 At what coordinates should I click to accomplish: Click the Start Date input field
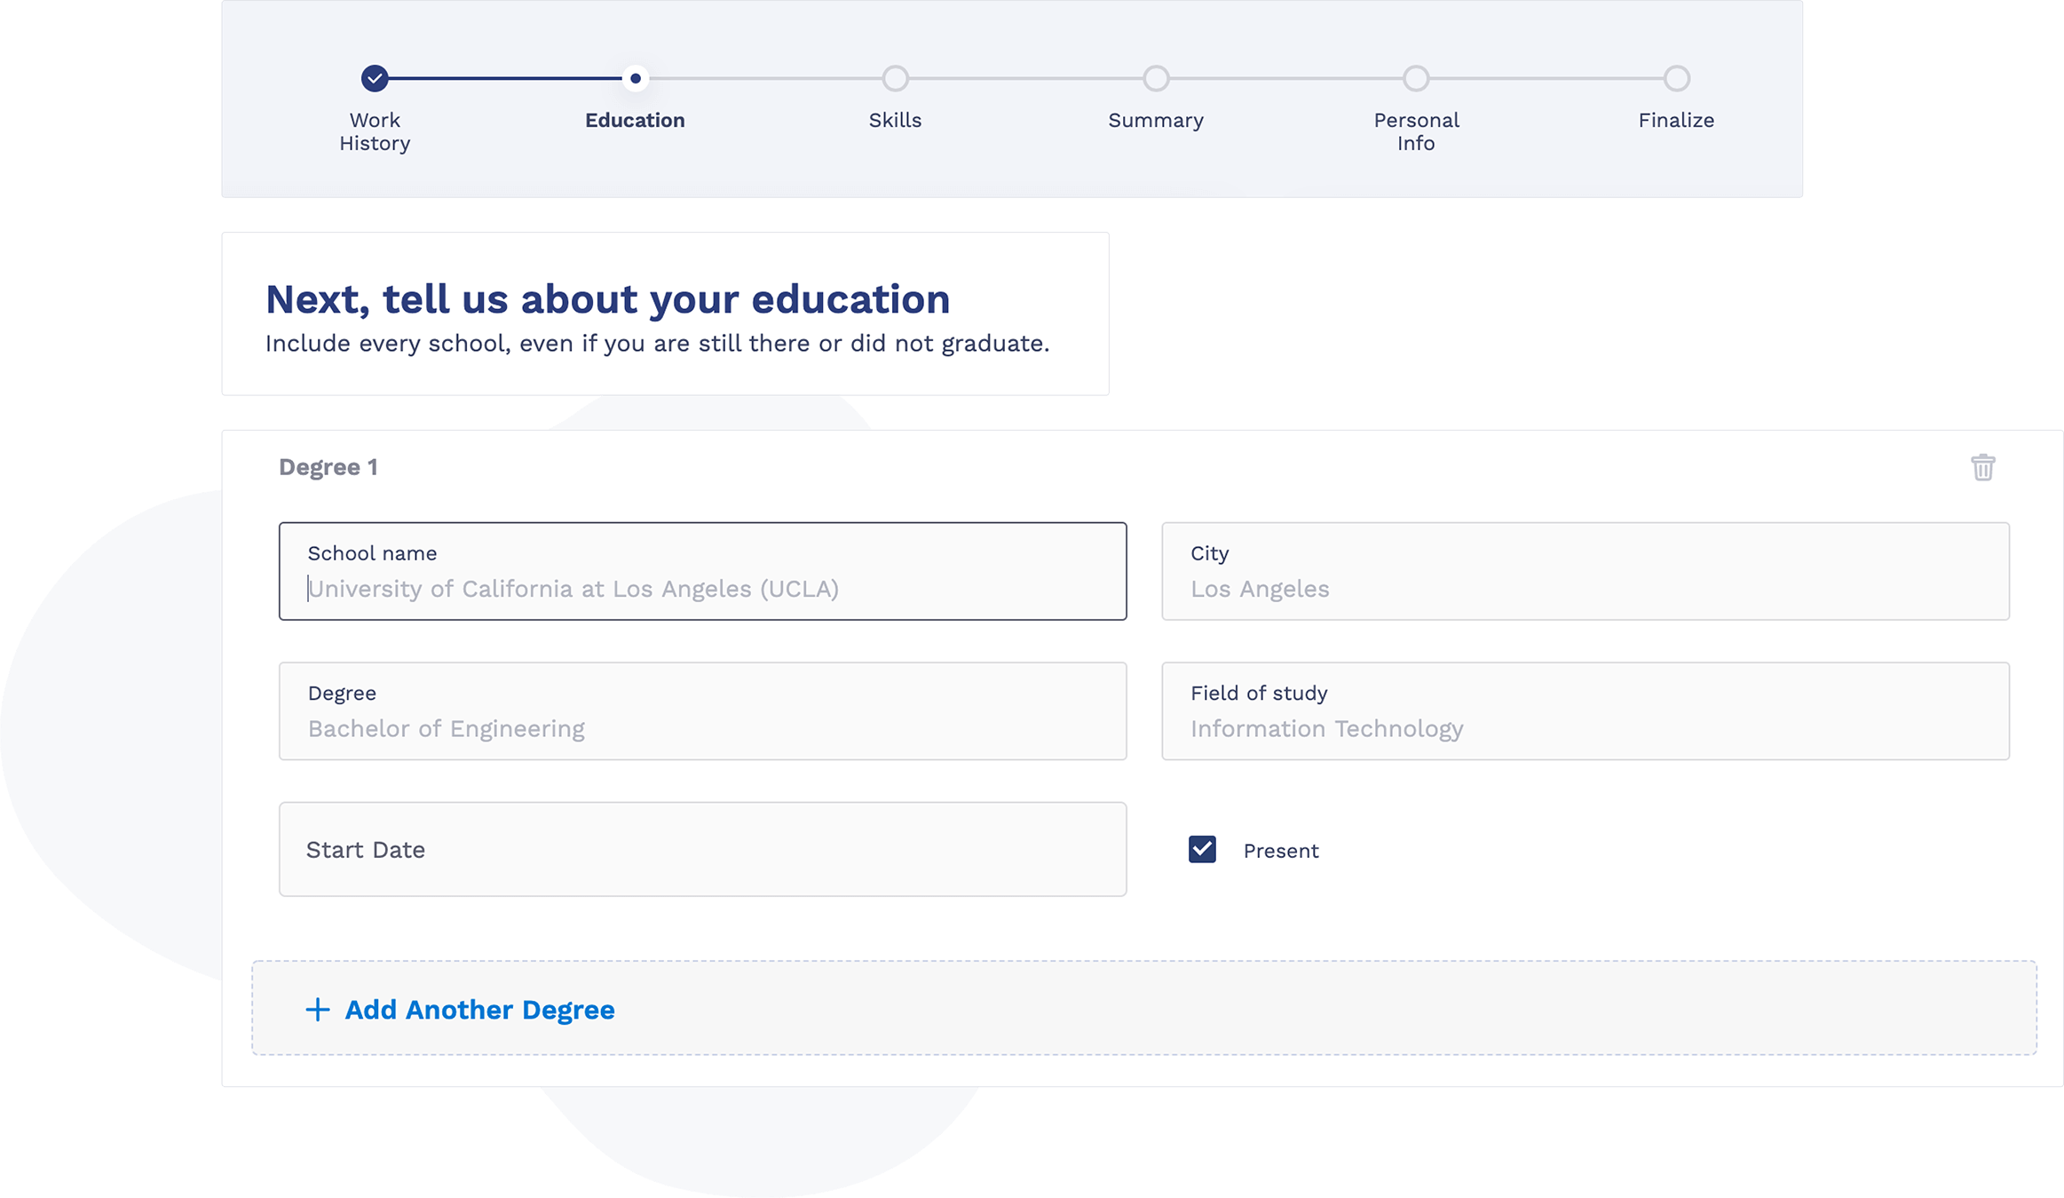(x=703, y=850)
